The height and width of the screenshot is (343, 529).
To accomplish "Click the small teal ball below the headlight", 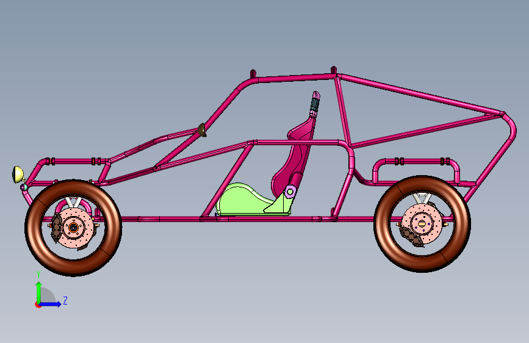I will pyautogui.click(x=24, y=187).
